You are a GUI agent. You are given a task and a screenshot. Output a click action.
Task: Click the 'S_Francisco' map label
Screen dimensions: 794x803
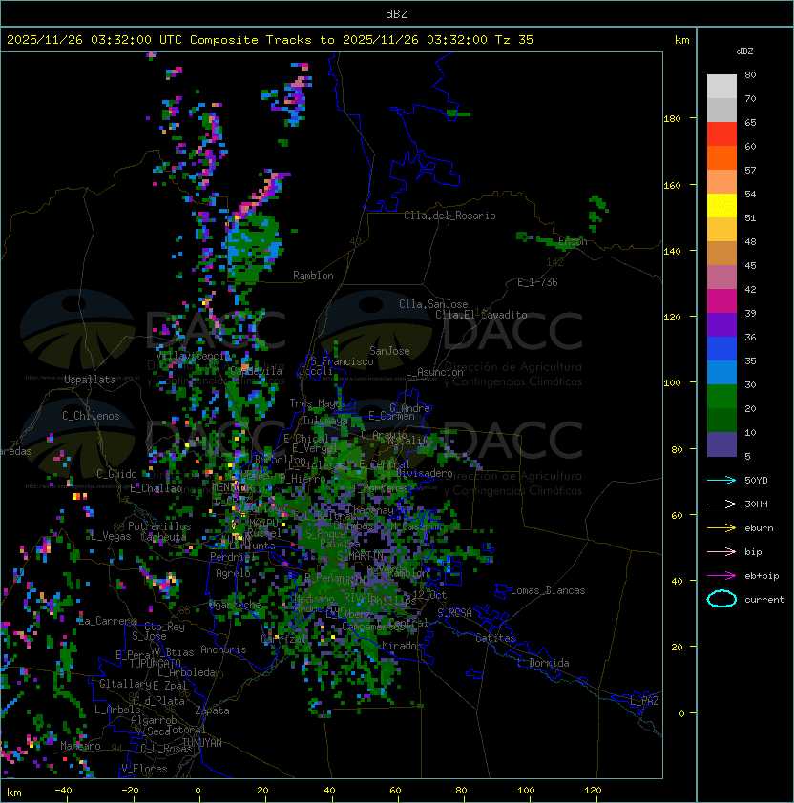342,361
